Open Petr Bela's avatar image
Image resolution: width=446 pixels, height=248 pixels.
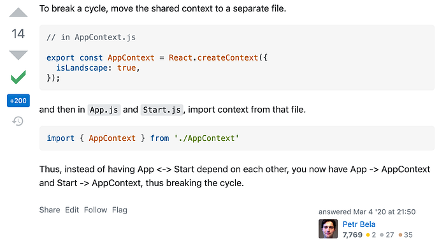click(328, 229)
